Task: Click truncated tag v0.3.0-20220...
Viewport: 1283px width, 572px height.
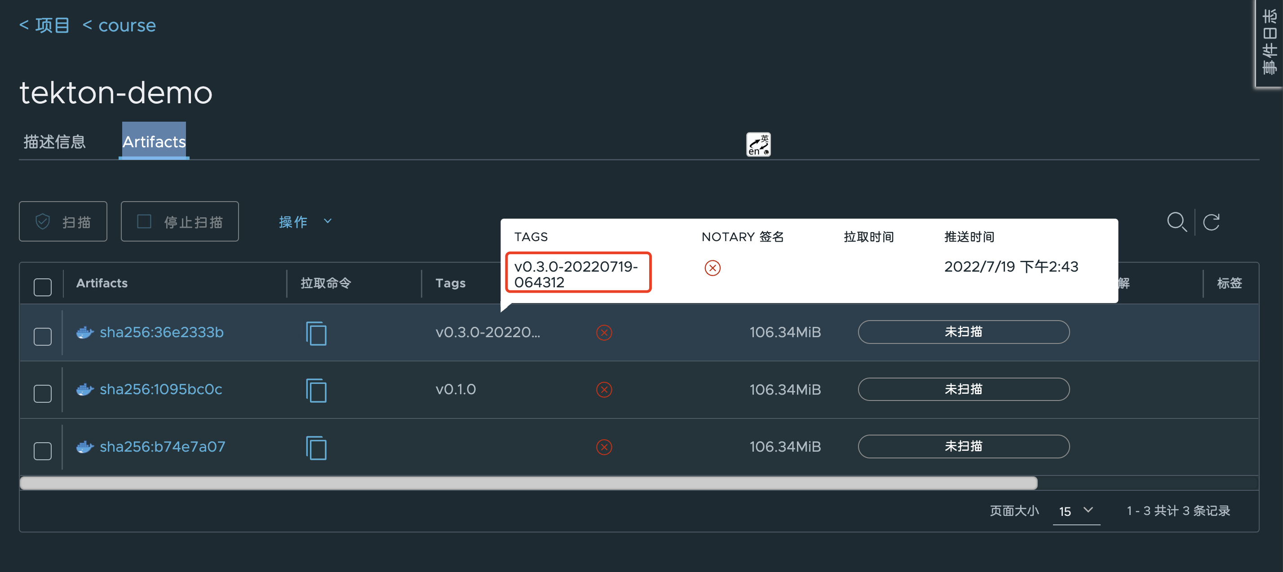Action: coord(487,332)
